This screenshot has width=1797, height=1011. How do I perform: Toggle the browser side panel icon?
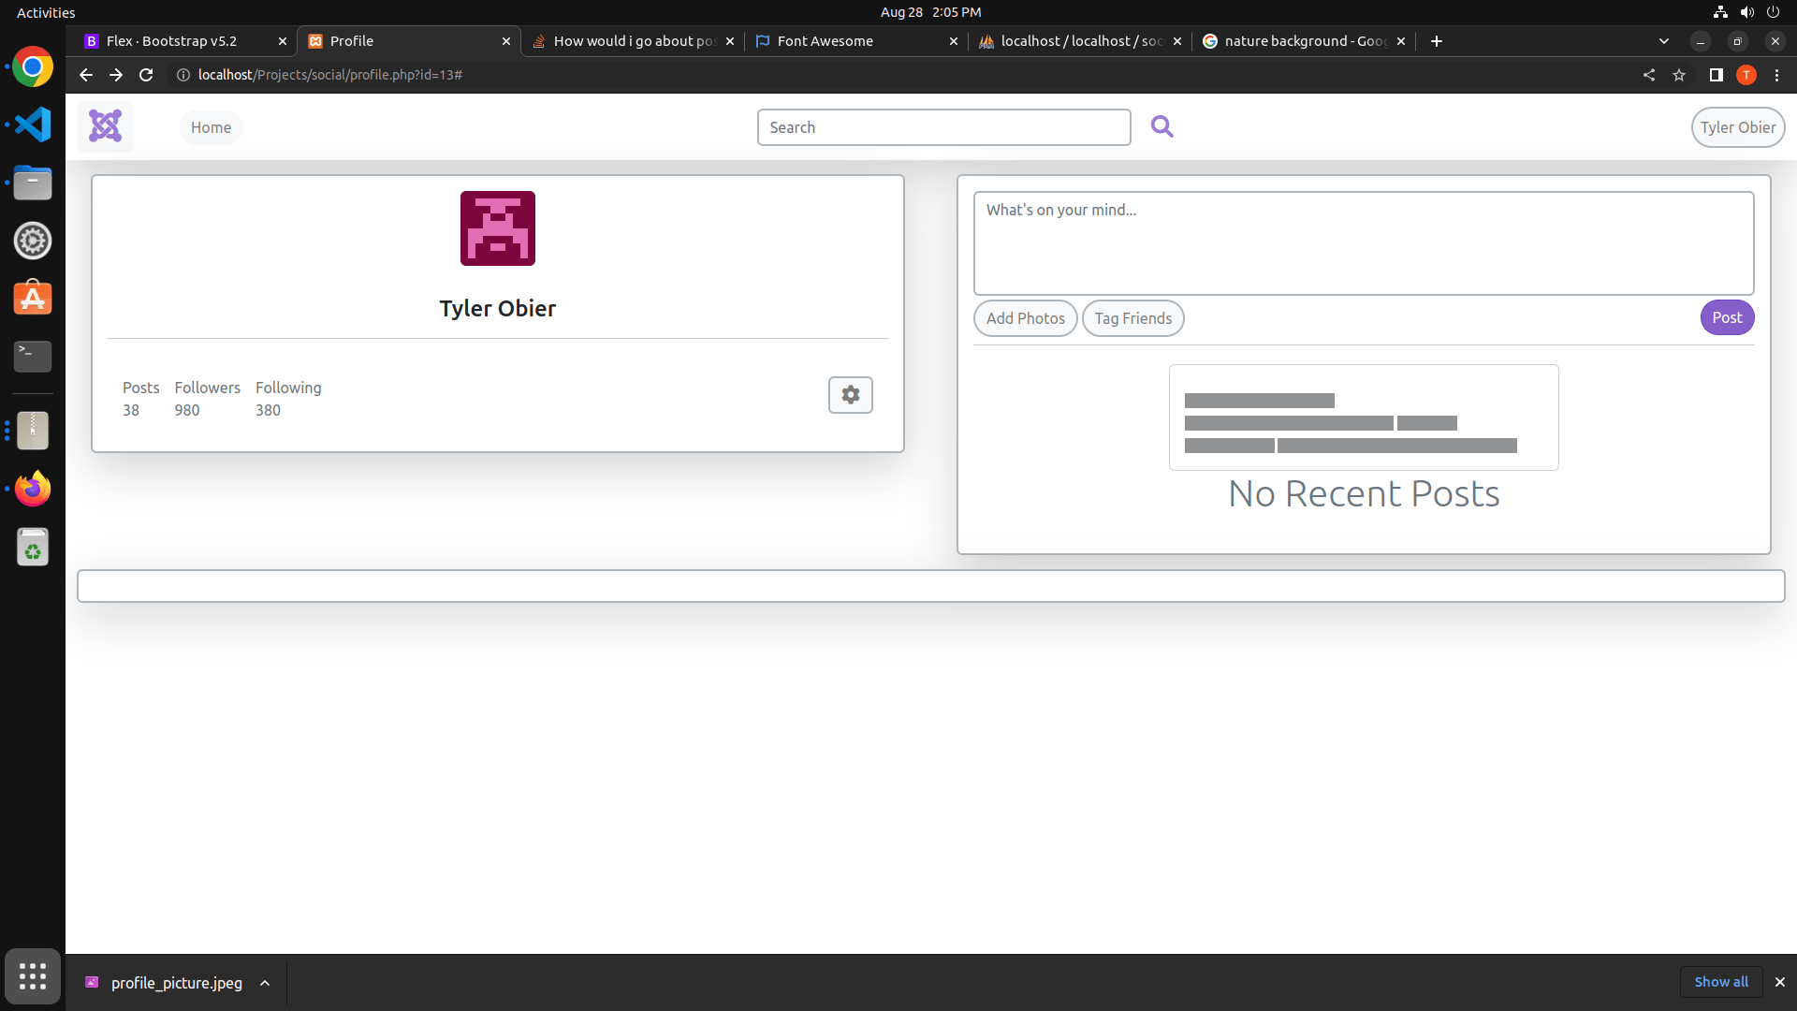[1716, 75]
